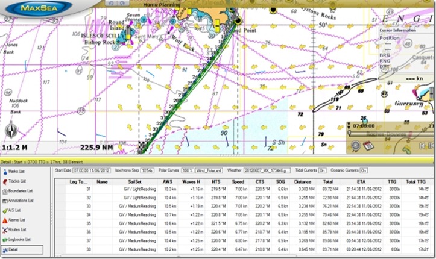Click the '--- kn' speed readout
The height and width of the screenshot is (259, 436).
[414, 78]
